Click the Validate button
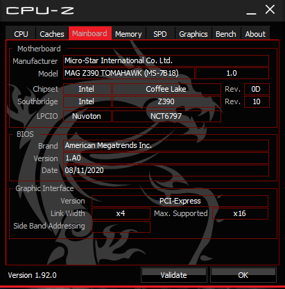 (173, 275)
